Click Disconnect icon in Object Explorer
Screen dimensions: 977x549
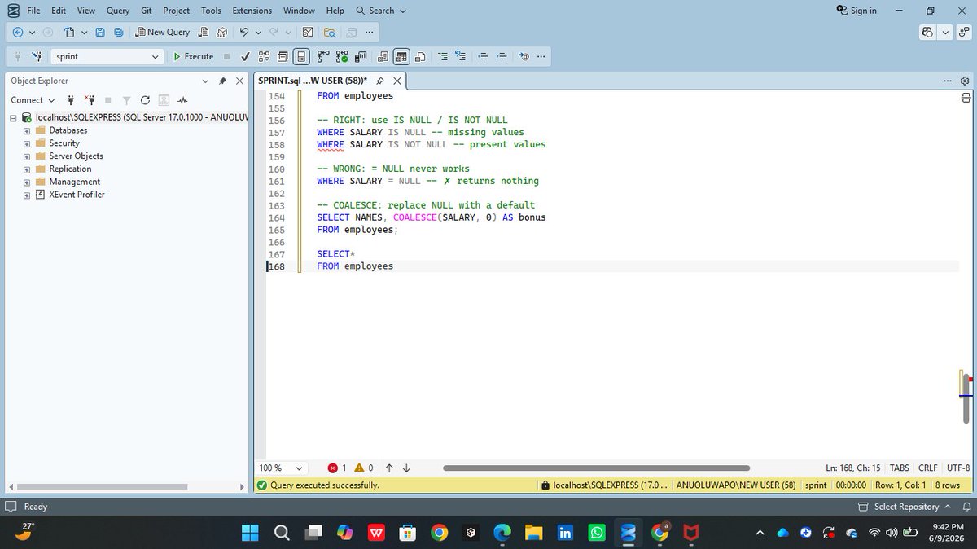(x=90, y=100)
